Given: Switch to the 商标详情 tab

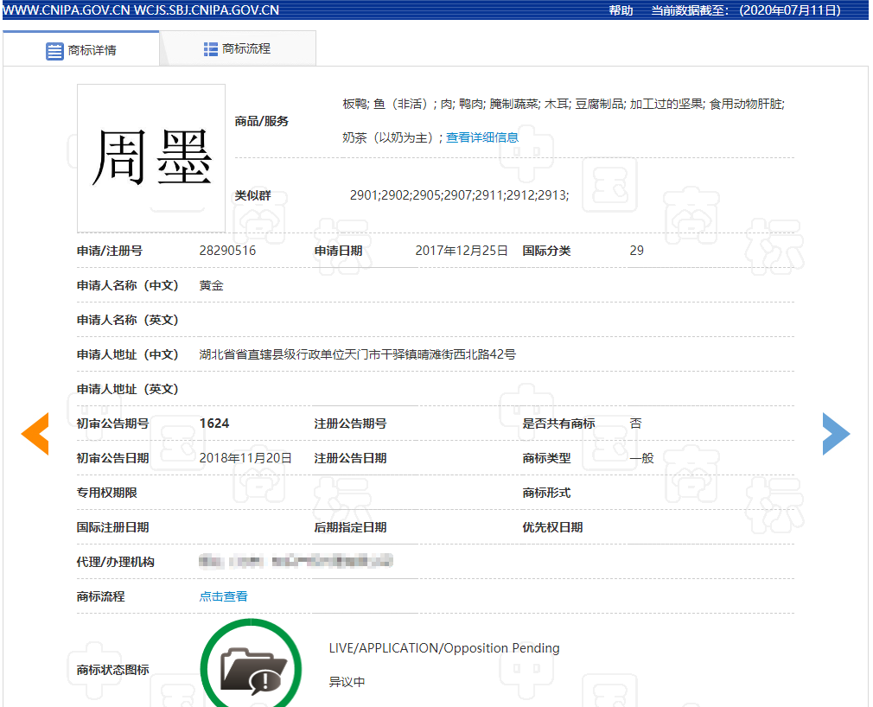Looking at the screenshot, I should tap(81, 49).
